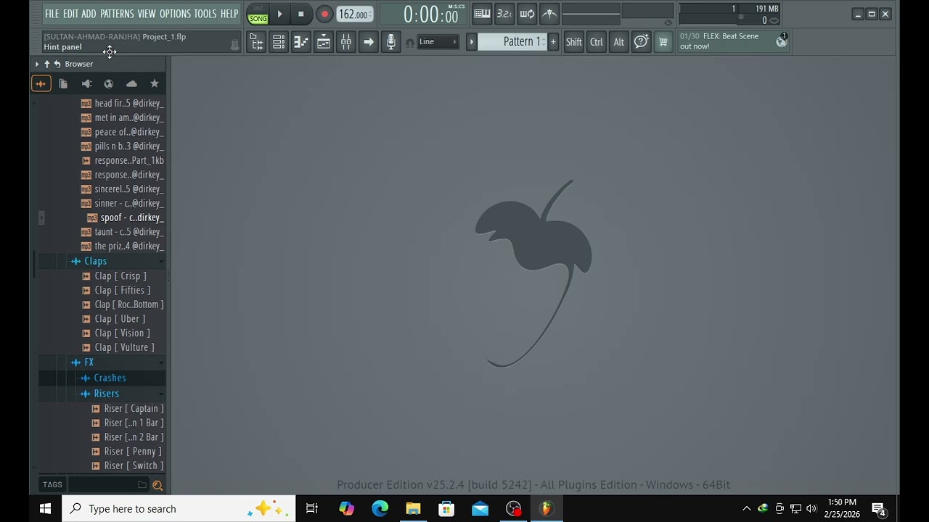Click the tempo 162.000 field

(x=355, y=14)
